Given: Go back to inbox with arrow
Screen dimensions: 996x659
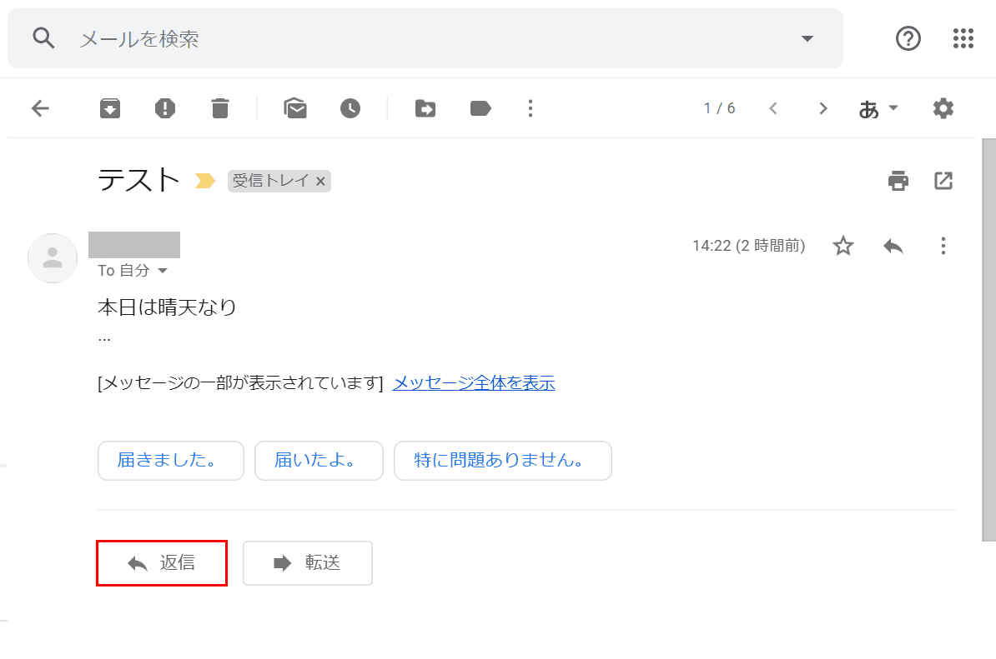Looking at the screenshot, I should 40,108.
